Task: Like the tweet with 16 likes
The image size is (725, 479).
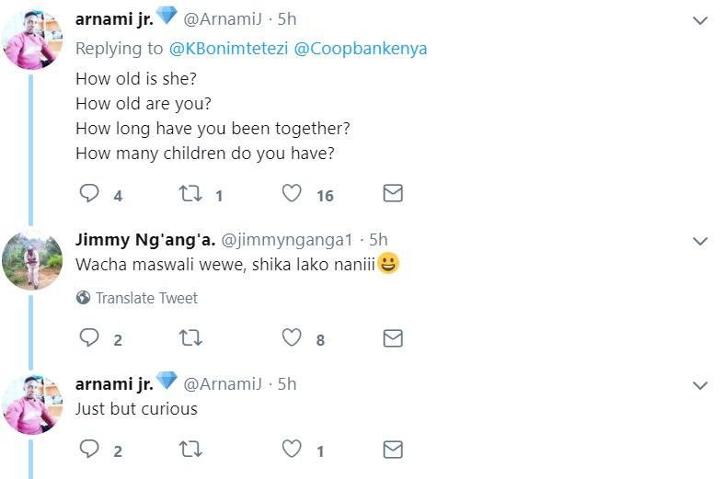Action: [292, 193]
